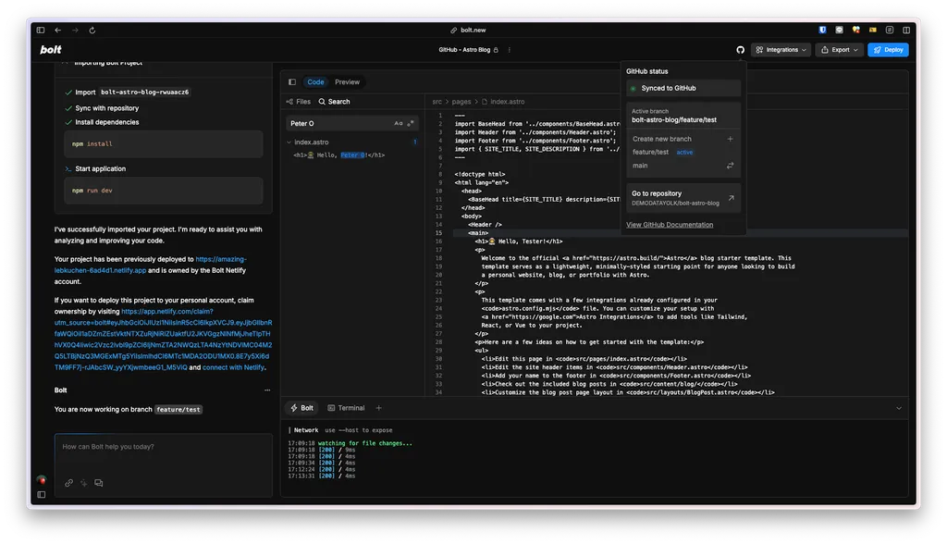Click the chat bubble extension icon in browser toolbar
This screenshot has height=544, width=947.
[839, 30]
